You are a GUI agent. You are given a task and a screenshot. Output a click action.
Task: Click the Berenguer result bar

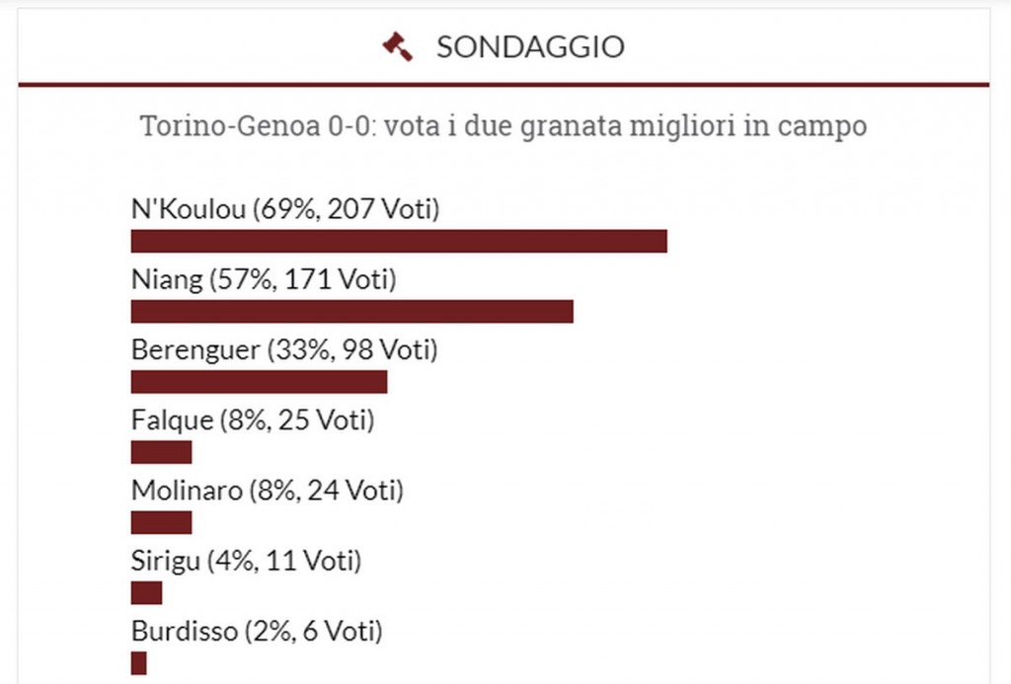click(x=260, y=382)
